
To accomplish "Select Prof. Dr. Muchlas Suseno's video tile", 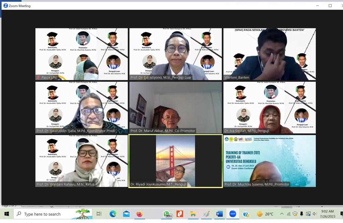I will 269,161.
